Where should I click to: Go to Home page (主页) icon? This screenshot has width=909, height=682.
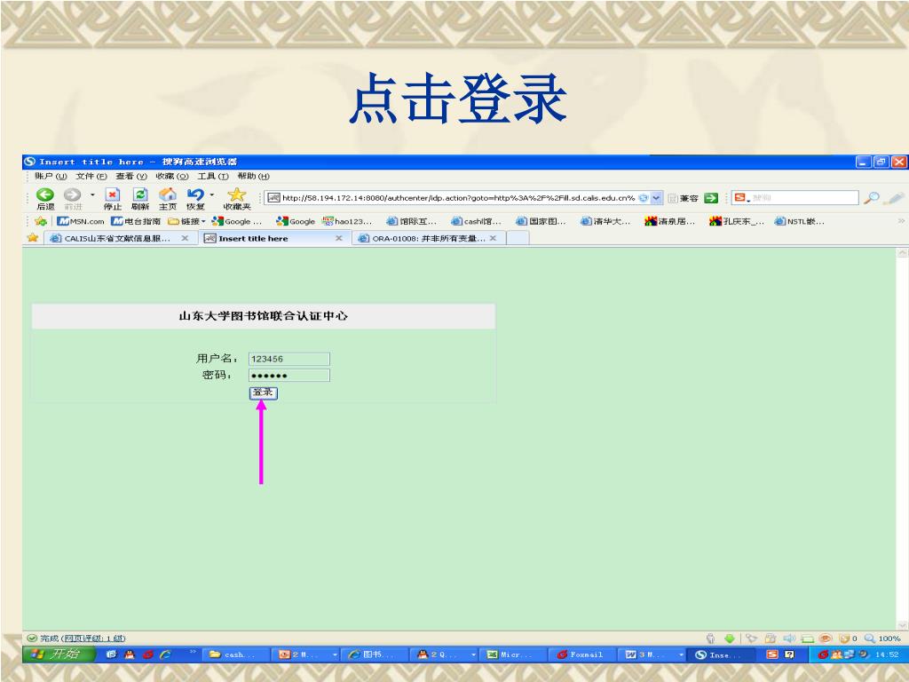click(x=167, y=195)
